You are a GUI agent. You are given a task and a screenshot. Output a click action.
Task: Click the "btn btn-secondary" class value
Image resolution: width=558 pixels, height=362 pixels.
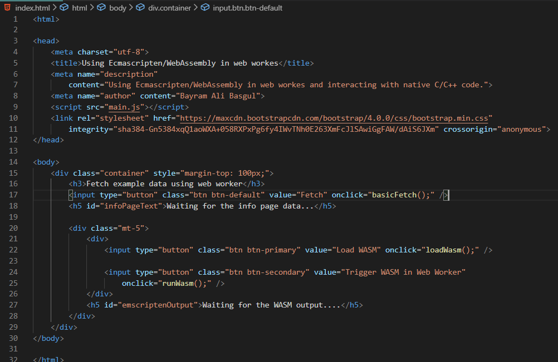pyautogui.click(x=267, y=272)
